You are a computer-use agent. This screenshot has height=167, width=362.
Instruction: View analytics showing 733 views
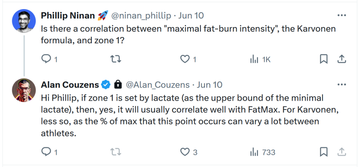coord(263,152)
